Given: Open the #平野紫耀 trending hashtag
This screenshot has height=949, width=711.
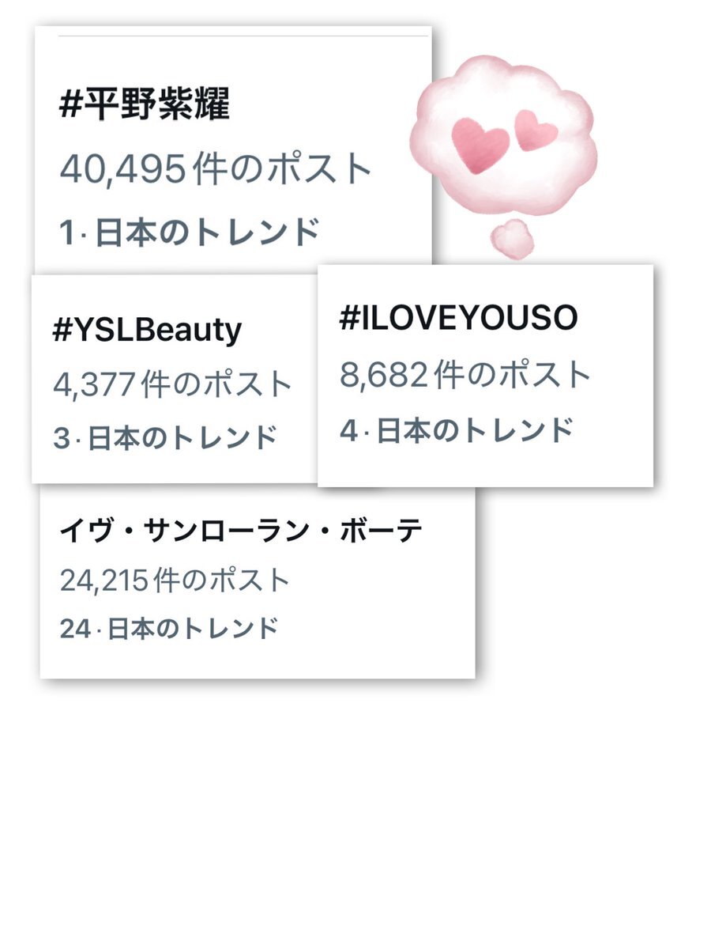Looking at the screenshot, I should tap(145, 104).
